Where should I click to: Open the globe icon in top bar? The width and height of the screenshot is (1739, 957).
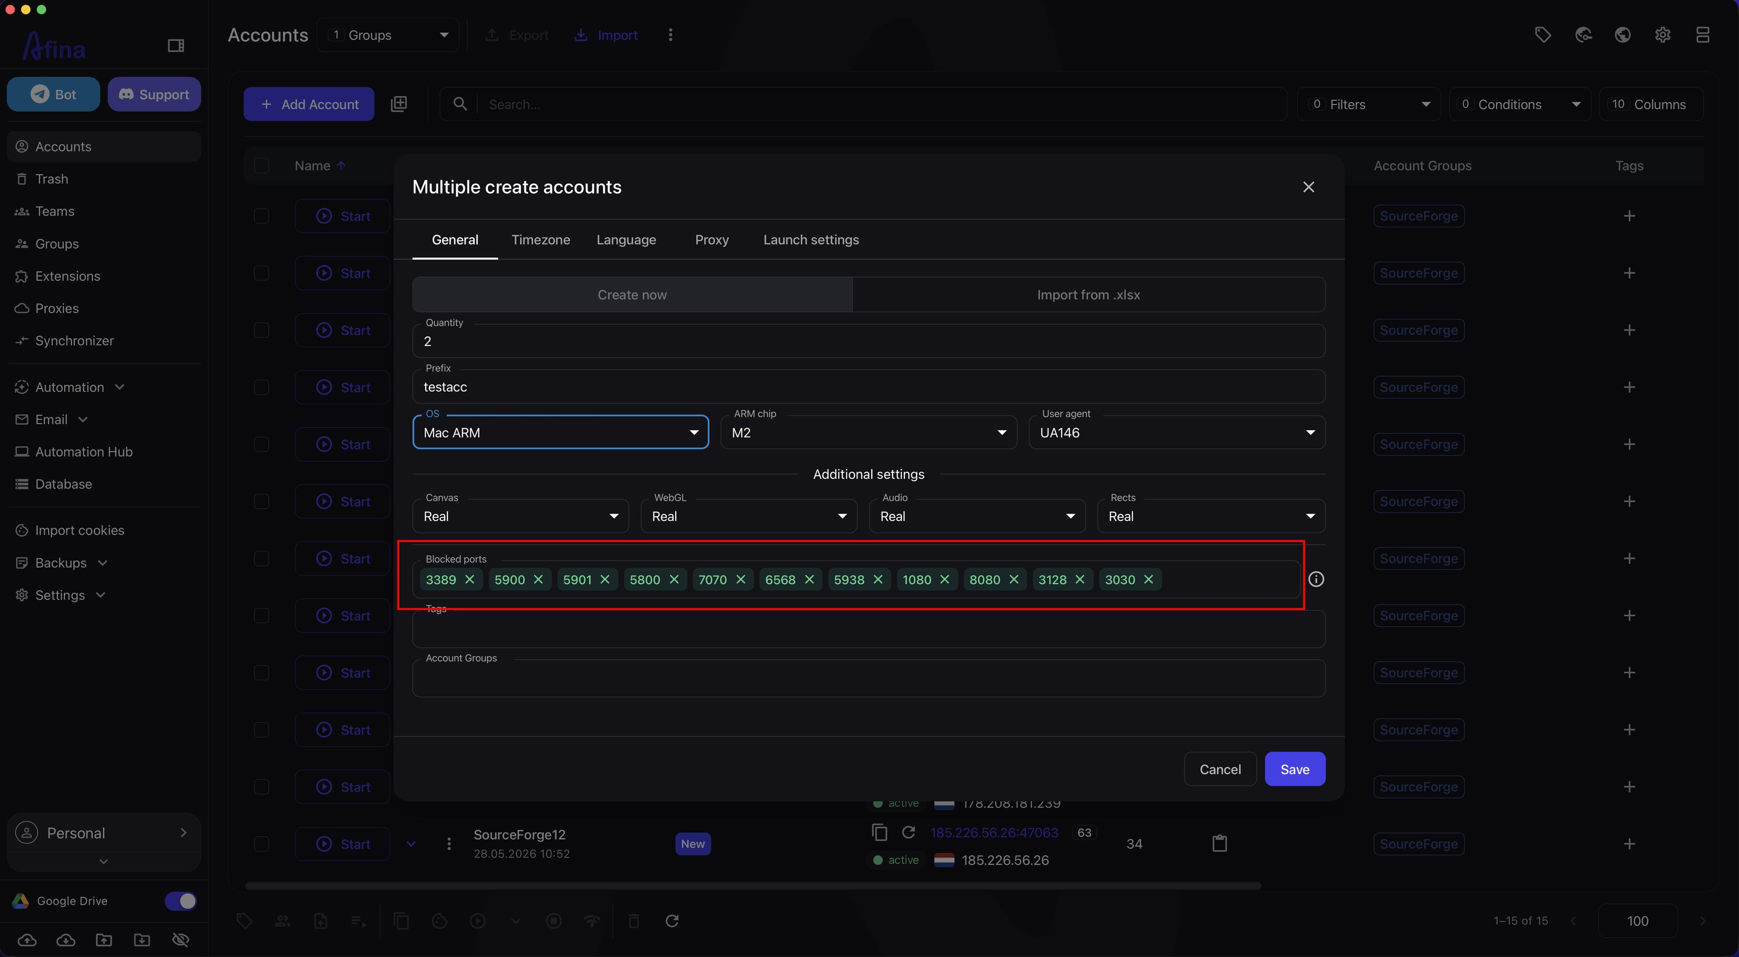tap(1623, 34)
